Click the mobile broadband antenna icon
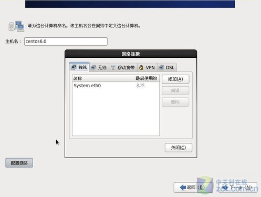 pyautogui.click(x=113, y=68)
